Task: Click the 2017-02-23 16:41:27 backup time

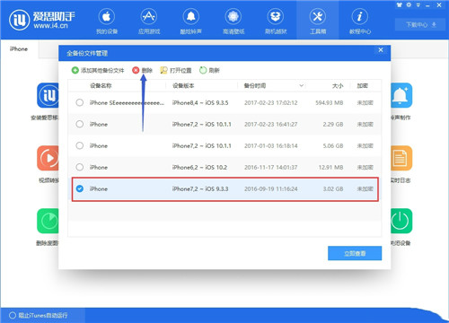Action: [x=271, y=125]
